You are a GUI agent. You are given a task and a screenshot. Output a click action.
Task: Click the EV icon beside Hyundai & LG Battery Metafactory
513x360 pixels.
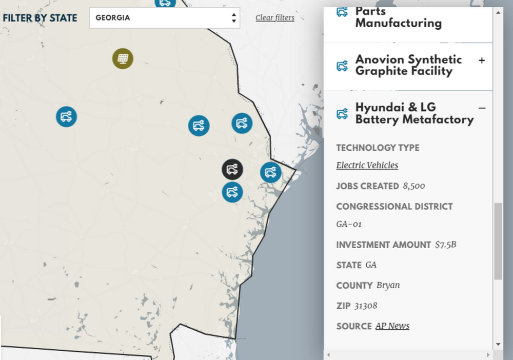[342, 114]
